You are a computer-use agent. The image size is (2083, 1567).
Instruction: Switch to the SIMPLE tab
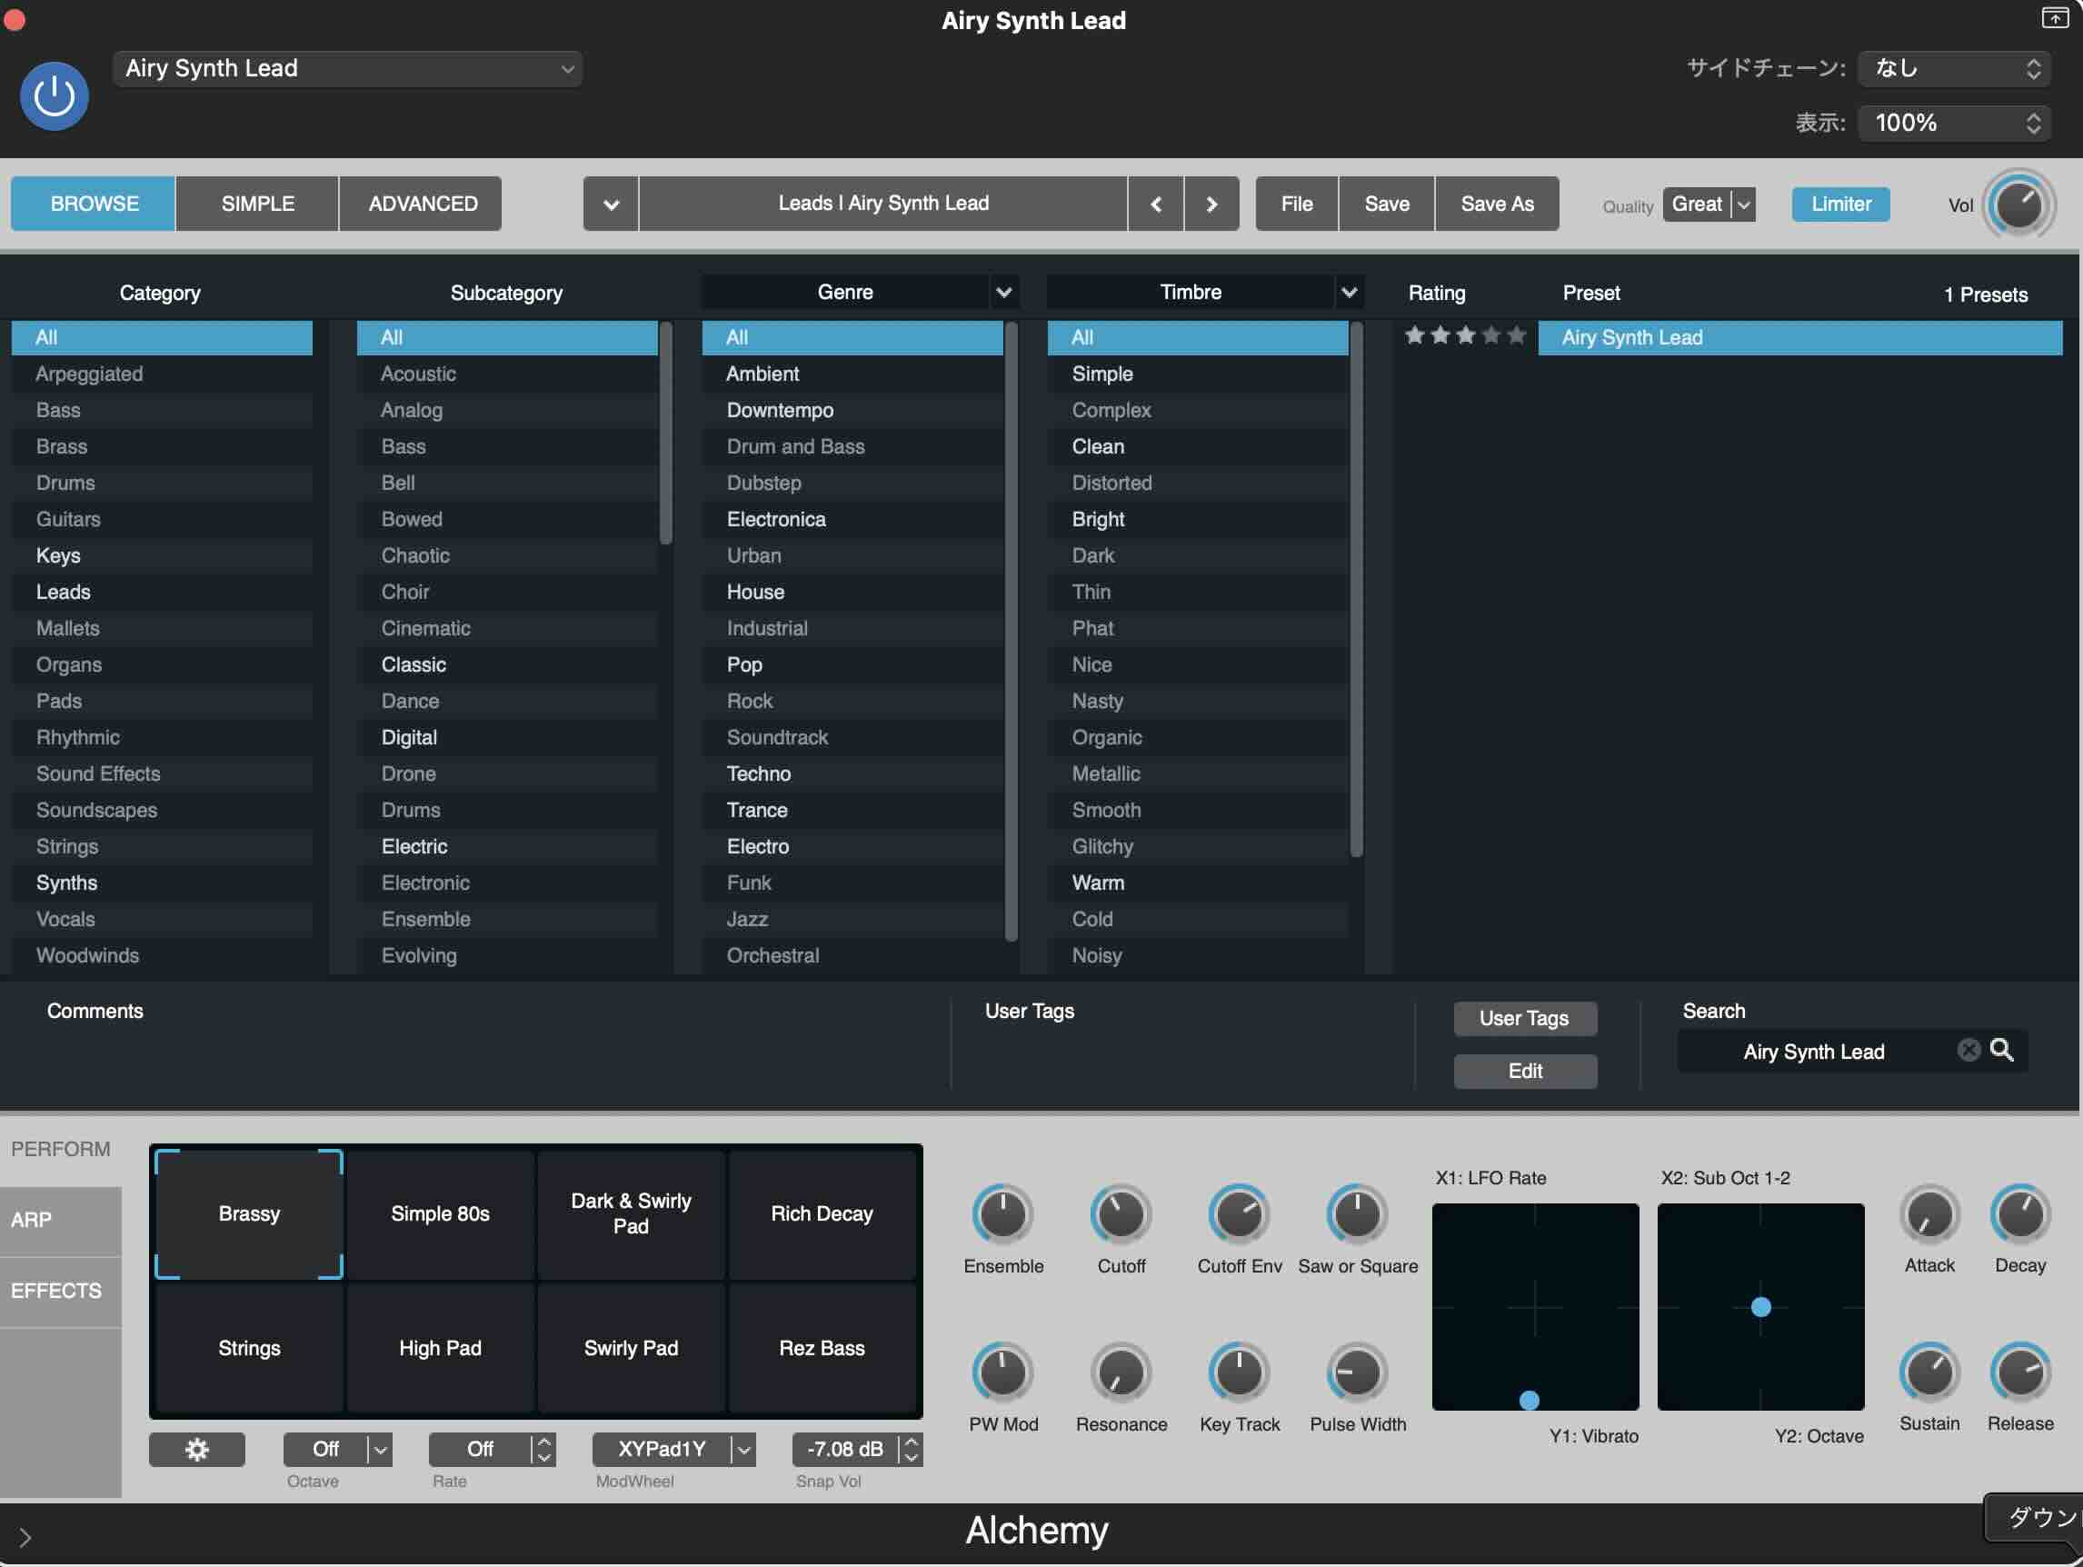[x=257, y=204]
